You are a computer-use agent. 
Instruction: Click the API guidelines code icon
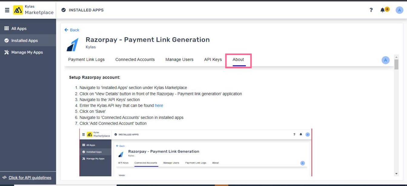click(x=5, y=178)
